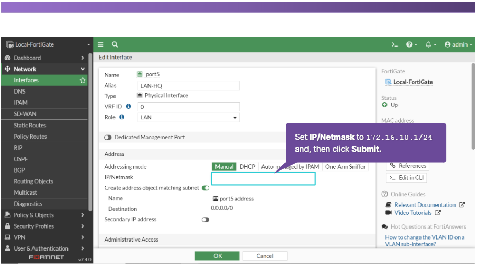Click the VPN laptop icon
This screenshot has height=273, width=478.
pyautogui.click(x=8, y=237)
